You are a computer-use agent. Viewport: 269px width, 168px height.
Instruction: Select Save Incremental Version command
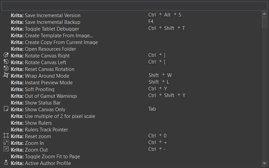52,15
